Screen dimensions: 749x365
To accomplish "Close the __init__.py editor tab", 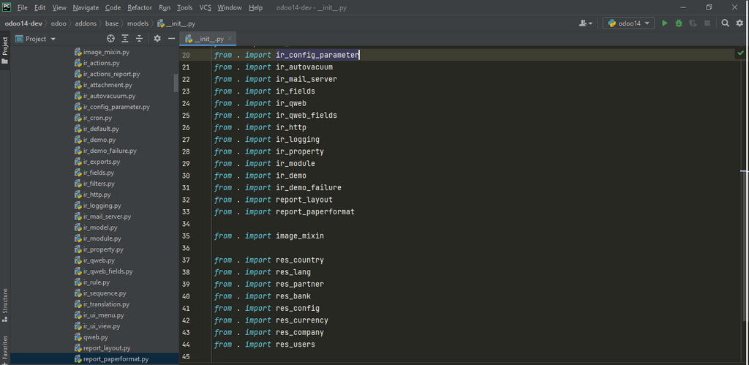I will pyautogui.click(x=230, y=39).
